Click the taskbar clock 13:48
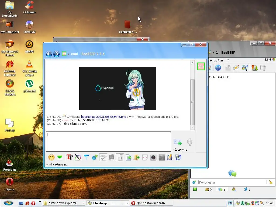 click(270, 203)
